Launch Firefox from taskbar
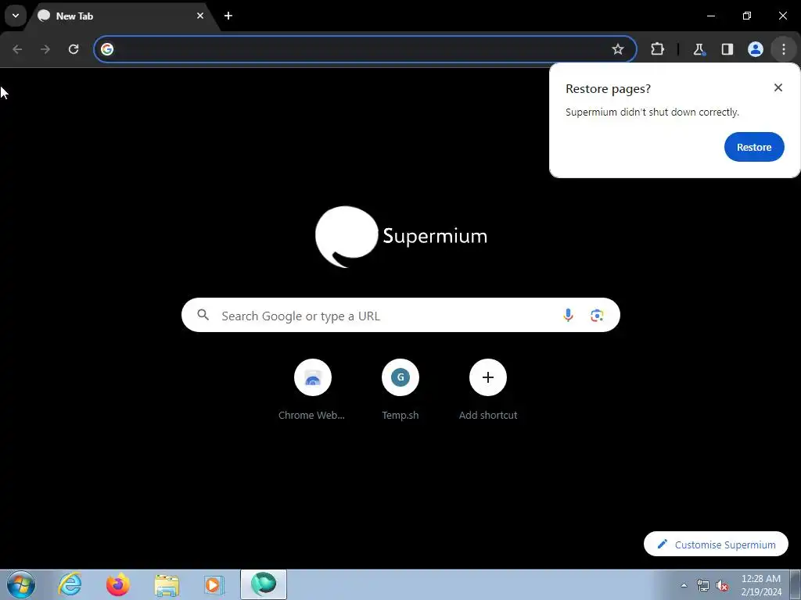The height and width of the screenshot is (600, 801). click(x=117, y=584)
